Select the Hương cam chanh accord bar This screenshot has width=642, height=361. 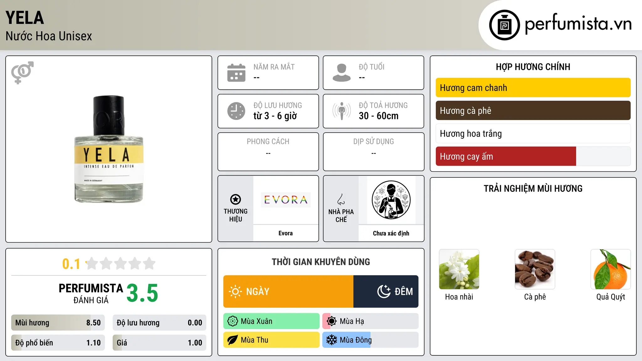(x=533, y=88)
